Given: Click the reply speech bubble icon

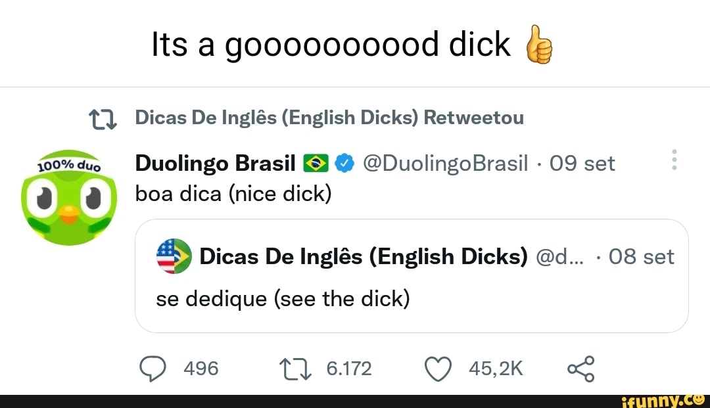Looking at the screenshot, I should (153, 368).
